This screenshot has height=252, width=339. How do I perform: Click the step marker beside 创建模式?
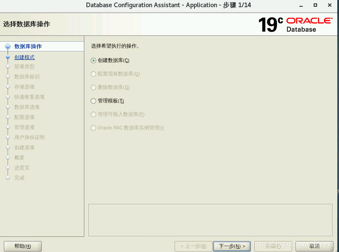point(8,57)
